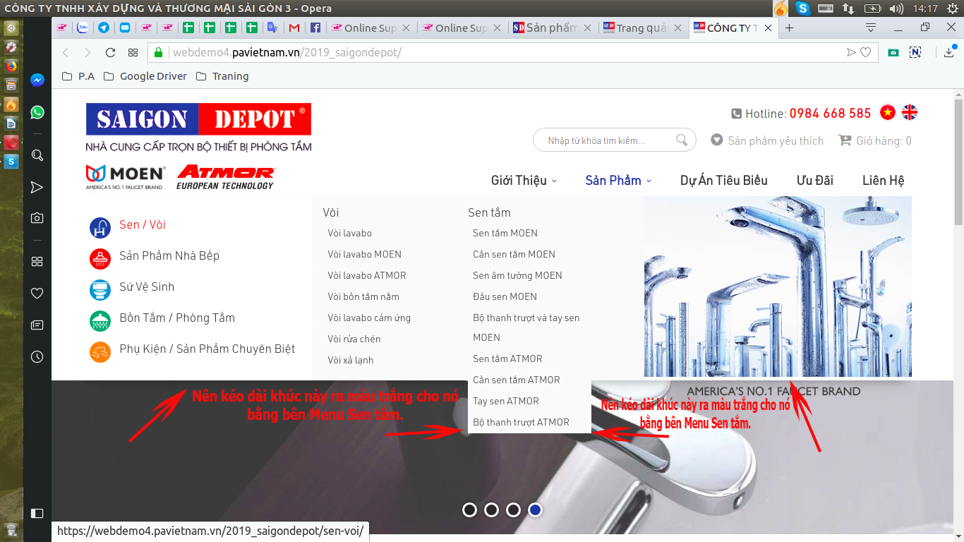Open Google Driver bookmarks folder
This screenshot has width=964, height=542.
click(x=145, y=76)
